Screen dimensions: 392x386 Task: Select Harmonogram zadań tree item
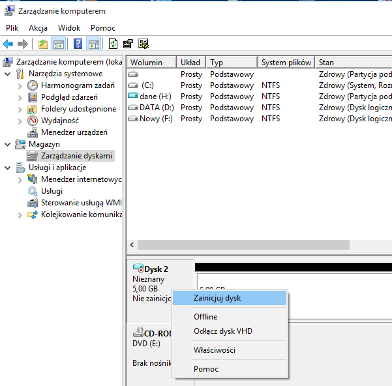[x=78, y=85]
